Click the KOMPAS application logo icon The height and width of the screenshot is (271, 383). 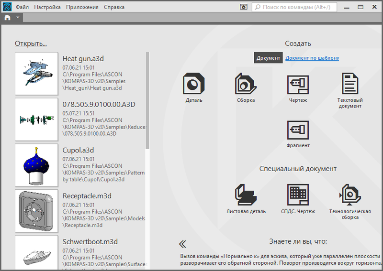click(7, 7)
